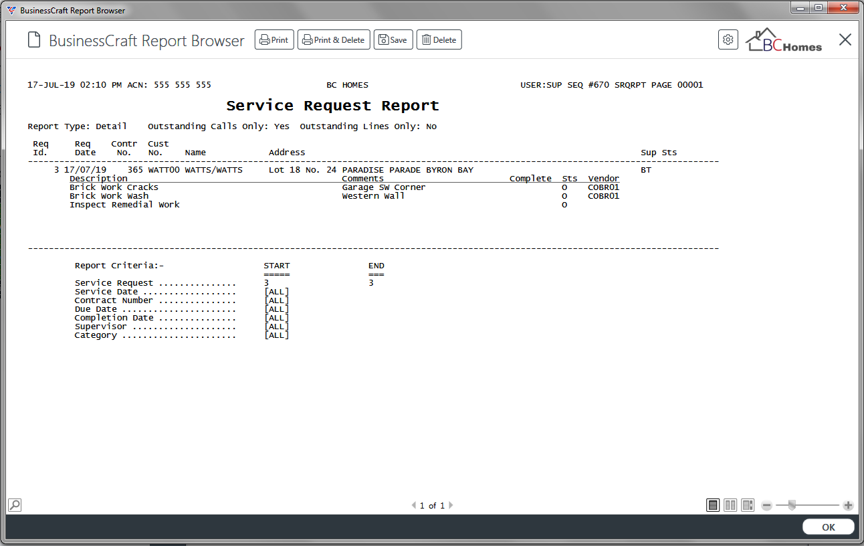Click the 'Report Type: Detail' text
This screenshot has width=864, height=546.
click(77, 126)
